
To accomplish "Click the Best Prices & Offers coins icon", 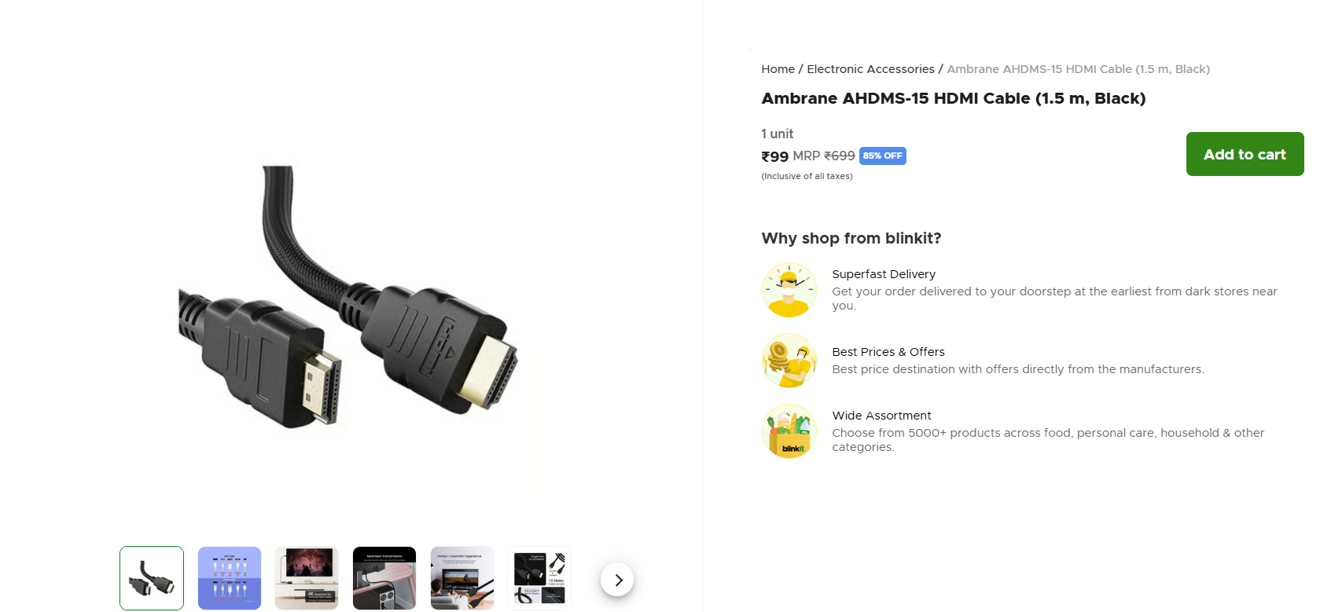I will pos(789,361).
